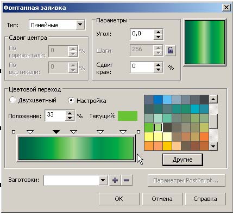Image resolution: width=233 pixels, height=214 pixels.
Task: Select the white marker triangle above light-green band
Action: pyautogui.click(x=74, y=132)
